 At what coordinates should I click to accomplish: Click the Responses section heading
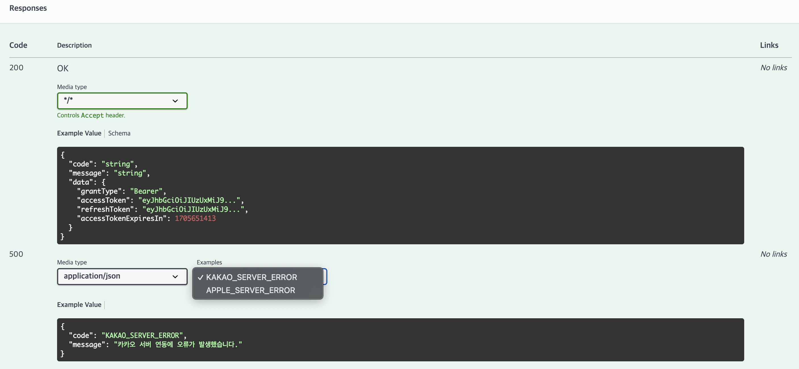(28, 8)
